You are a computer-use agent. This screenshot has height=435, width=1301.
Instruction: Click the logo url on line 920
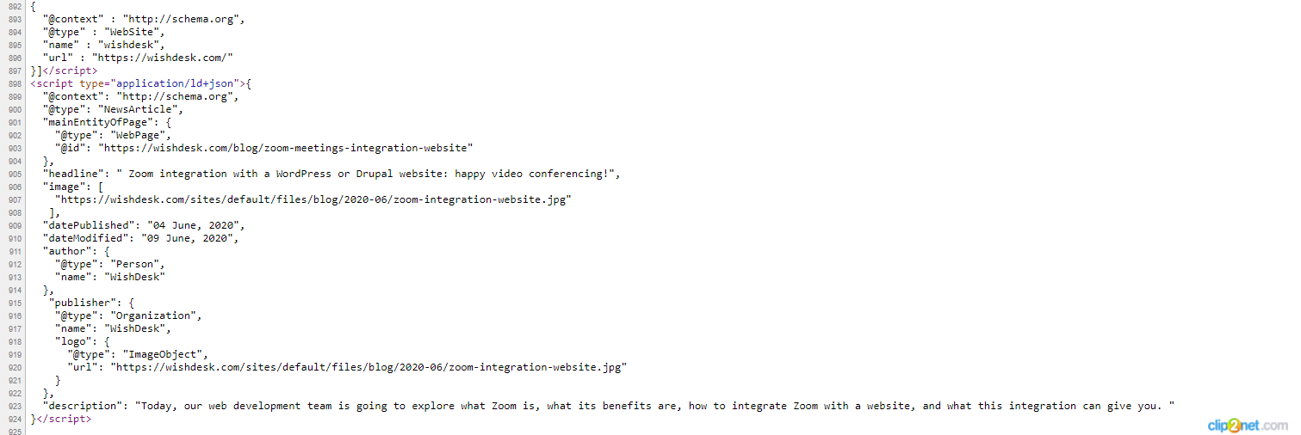click(369, 367)
